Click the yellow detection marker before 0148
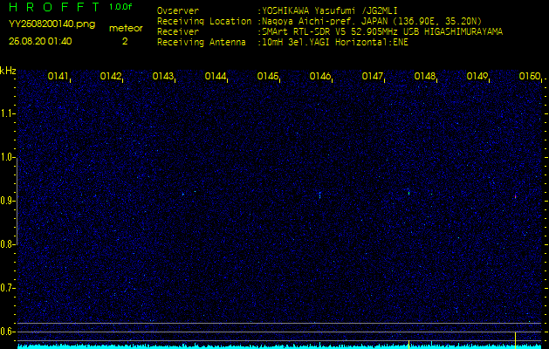Image resolution: width=549 pixels, height=349 pixels. point(408,344)
